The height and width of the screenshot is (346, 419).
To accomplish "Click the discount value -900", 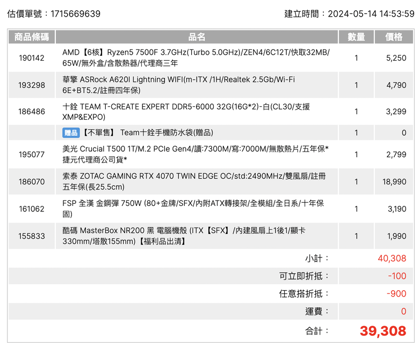I will (396, 294).
